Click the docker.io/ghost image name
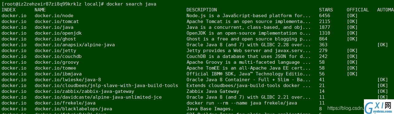This screenshot has height=114, width=394. [x=55, y=39]
